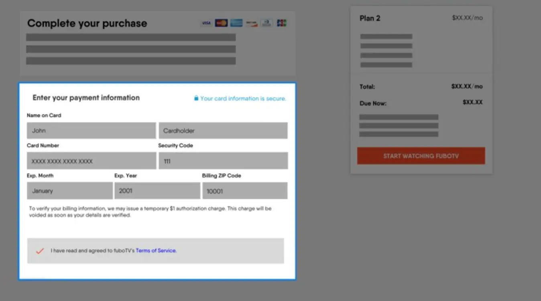Click the last name field containing Cardholder
541x301 pixels.
(x=223, y=131)
